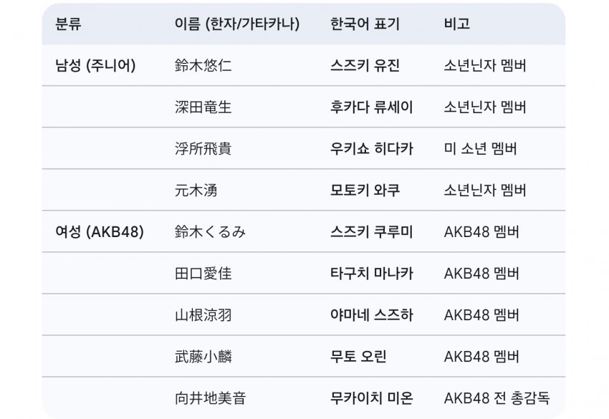The height and width of the screenshot is (419, 609).
Task: Click the name 鈴木悠仁
Action: click(x=203, y=65)
